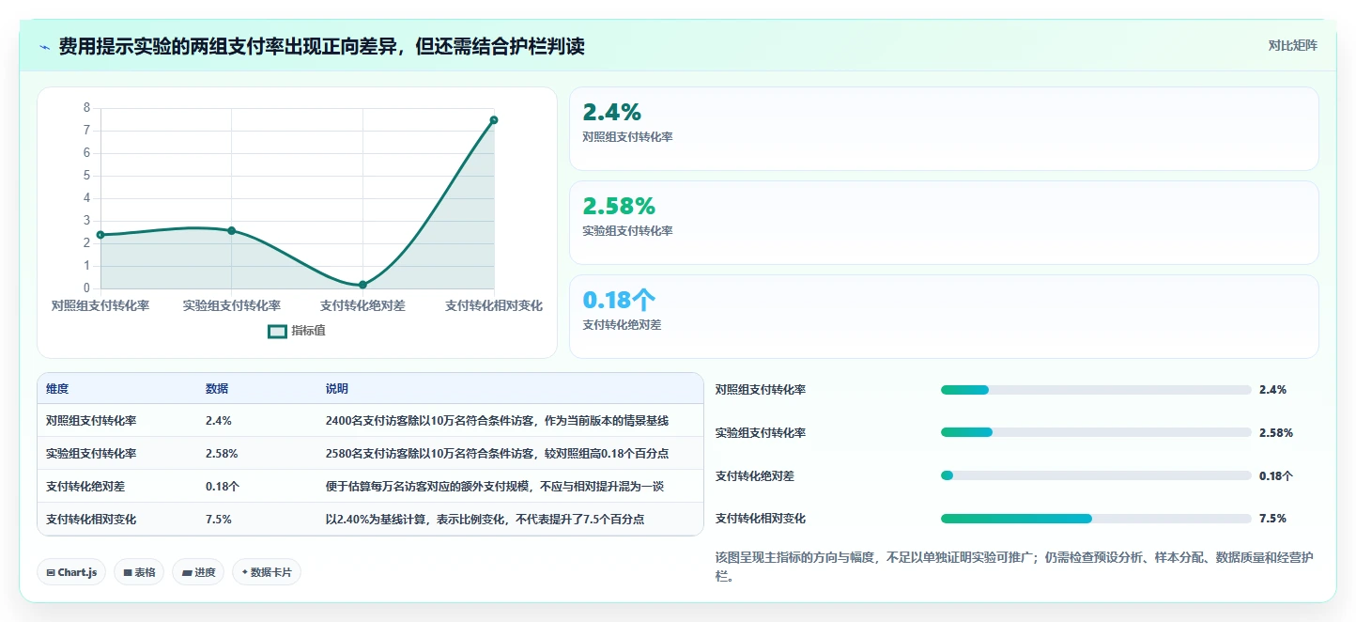Click the 2.4% value beside progress bar
Image resolution: width=1356 pixels, height=622 pixels.
[1272, 390]
